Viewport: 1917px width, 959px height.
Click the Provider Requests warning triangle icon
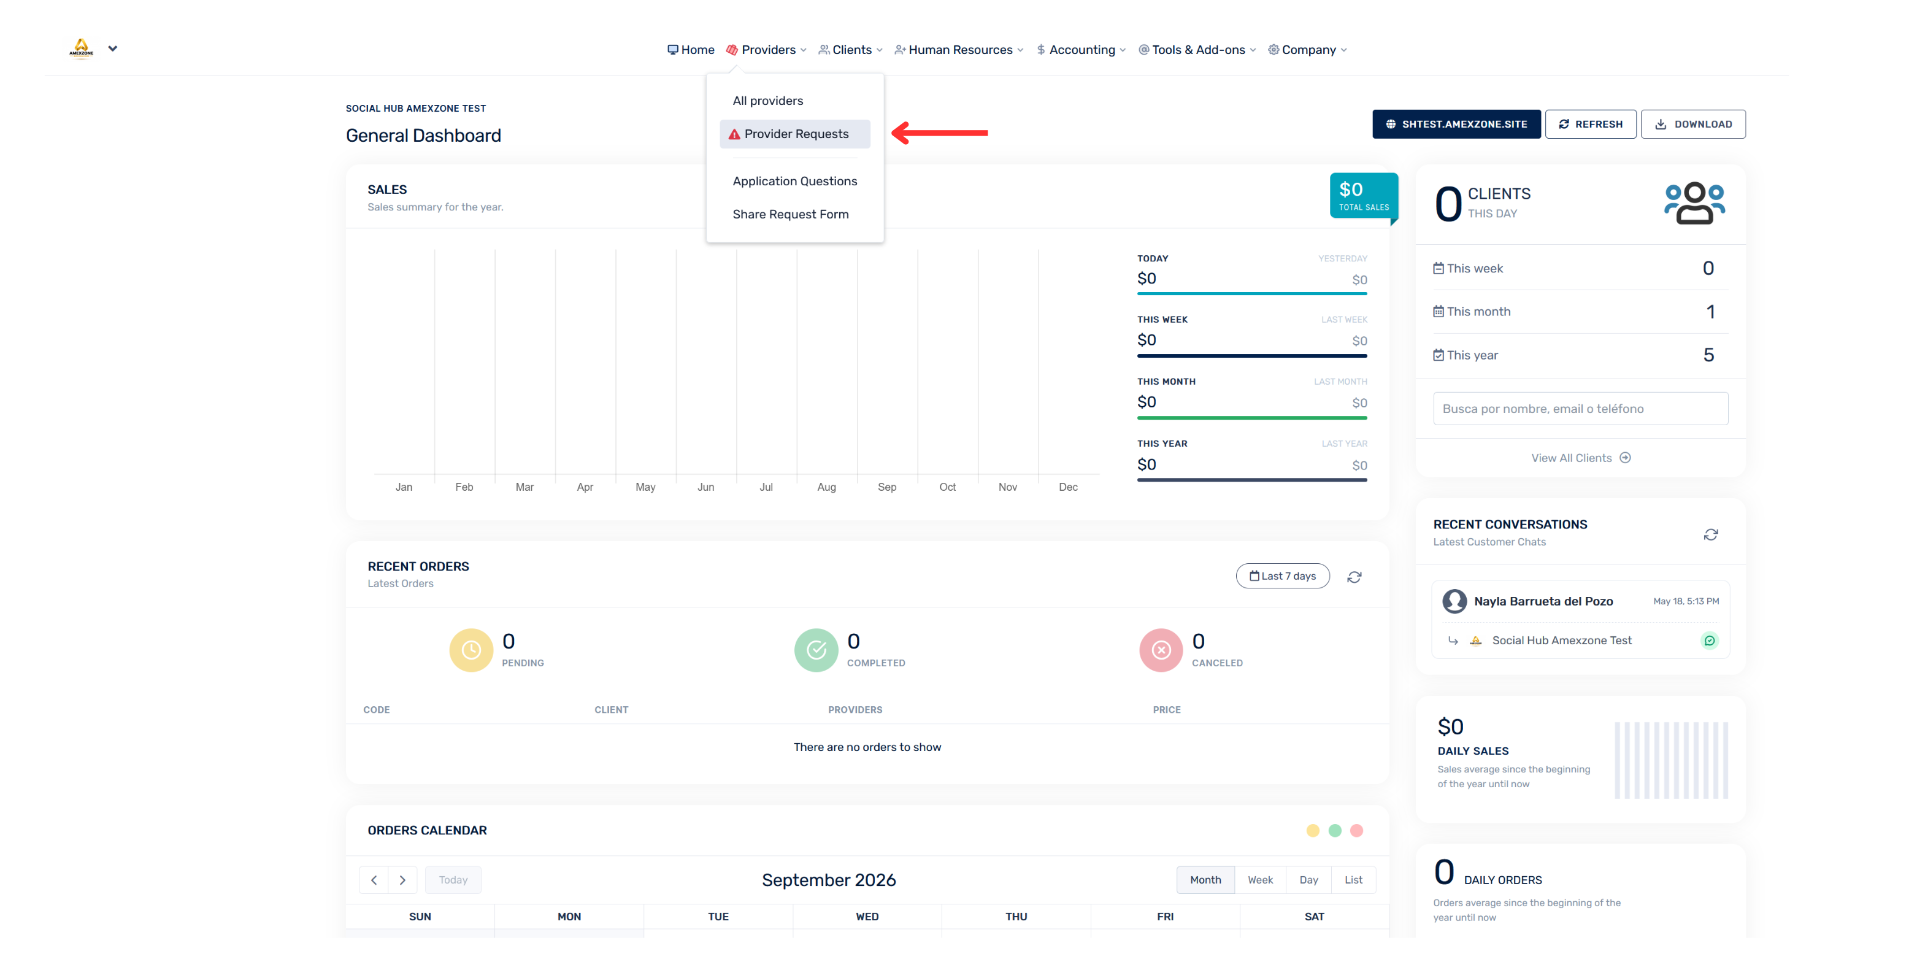[x=734, y=134]
